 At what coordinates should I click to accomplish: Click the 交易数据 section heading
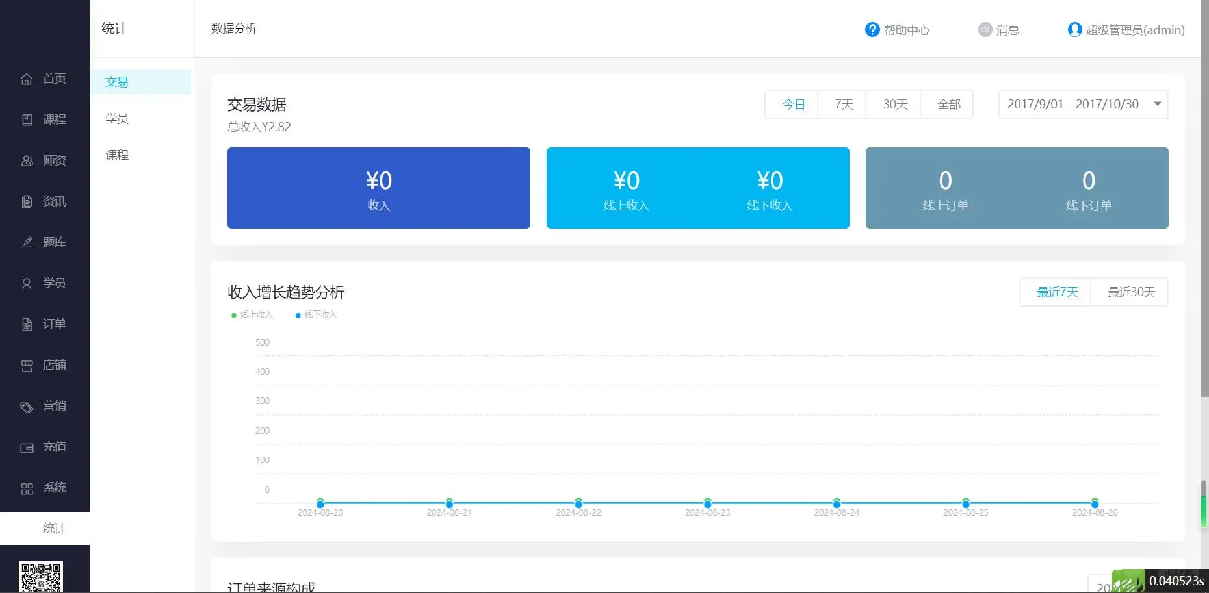[x=257, y=105]
